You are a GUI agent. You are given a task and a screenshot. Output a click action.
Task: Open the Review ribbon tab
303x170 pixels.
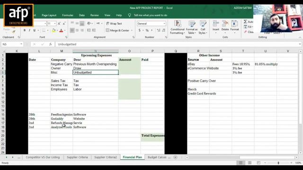tap(95, 15)
